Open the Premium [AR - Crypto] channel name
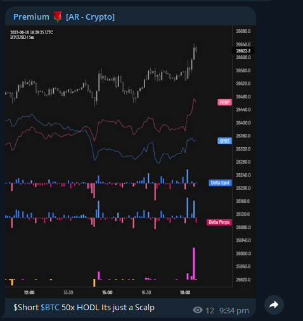This screenshot has width=303, height=321. 64,16
